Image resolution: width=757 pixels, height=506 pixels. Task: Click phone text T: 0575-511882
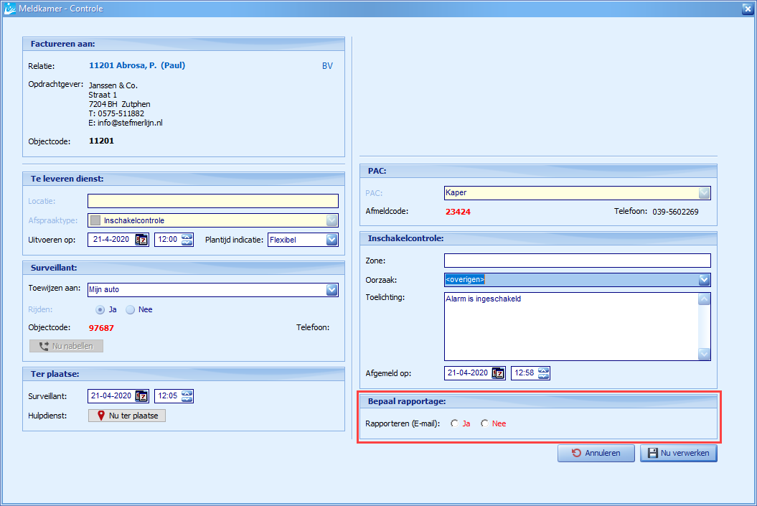tap(116, 113)
